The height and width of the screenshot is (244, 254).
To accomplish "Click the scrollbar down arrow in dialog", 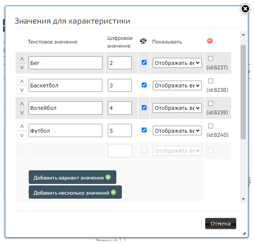I will click(x=243, y=199).
